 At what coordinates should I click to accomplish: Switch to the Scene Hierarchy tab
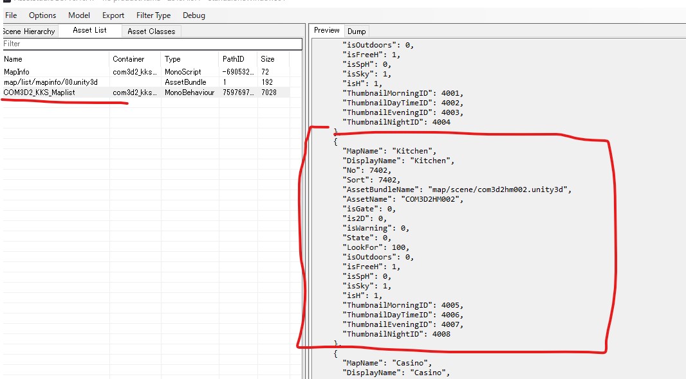click(29, 31)
